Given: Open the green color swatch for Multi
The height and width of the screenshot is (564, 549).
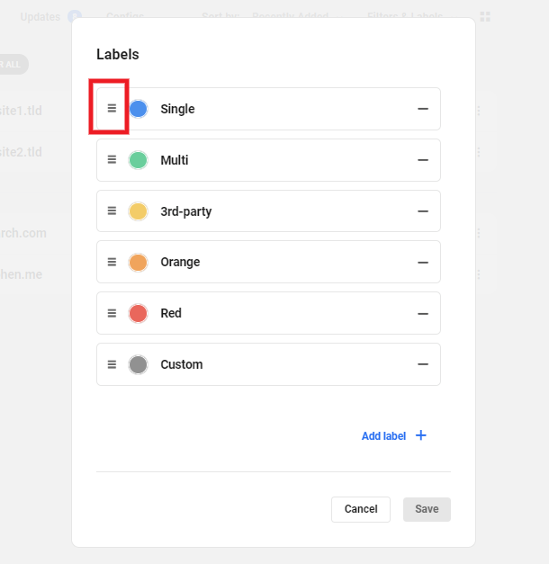Looking at the screenshot, I should (x=138, y=160).
